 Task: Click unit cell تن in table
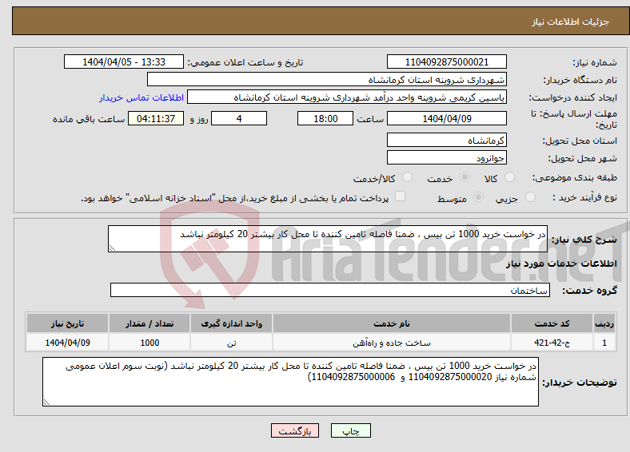[x=231, y=343]
